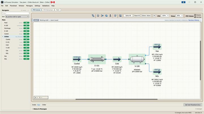This screenshot has width=204, height=114.
Task: Click the OK status badge for K-100
Action: click(x=26, y=25)
